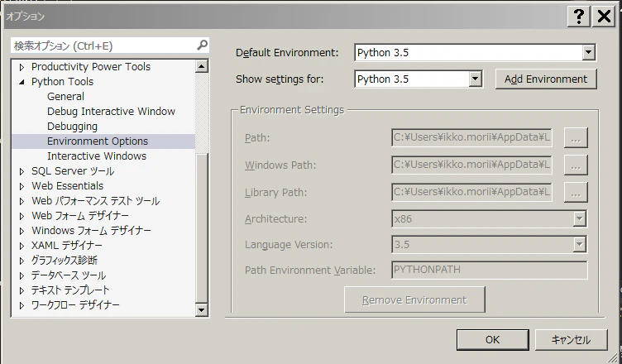Screen dimensions: 622x364
Task: Select ワークフロー デザイナー label
Action: 75,305
